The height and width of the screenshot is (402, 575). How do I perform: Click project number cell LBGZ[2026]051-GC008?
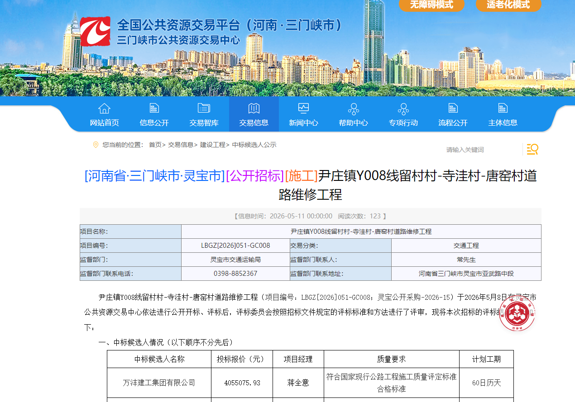tap(235, 246)
